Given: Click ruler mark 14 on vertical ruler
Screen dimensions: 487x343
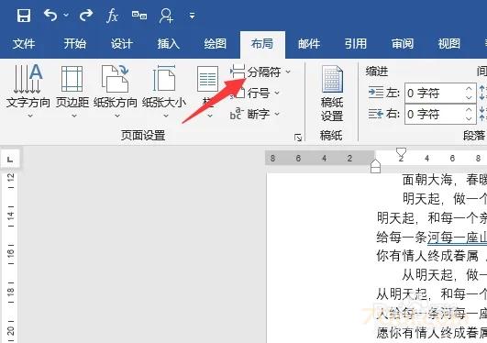Looking at the screenshot, I should pos(11,216).
